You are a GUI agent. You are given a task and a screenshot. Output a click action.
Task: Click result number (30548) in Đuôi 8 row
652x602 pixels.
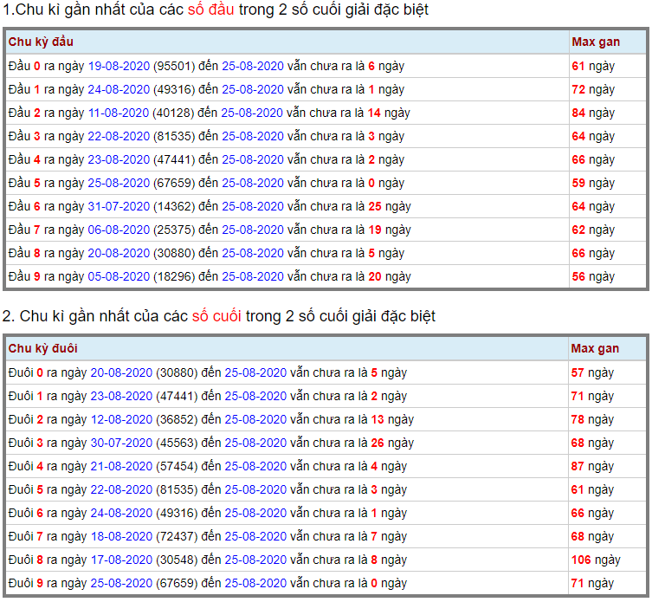(177, 560)
